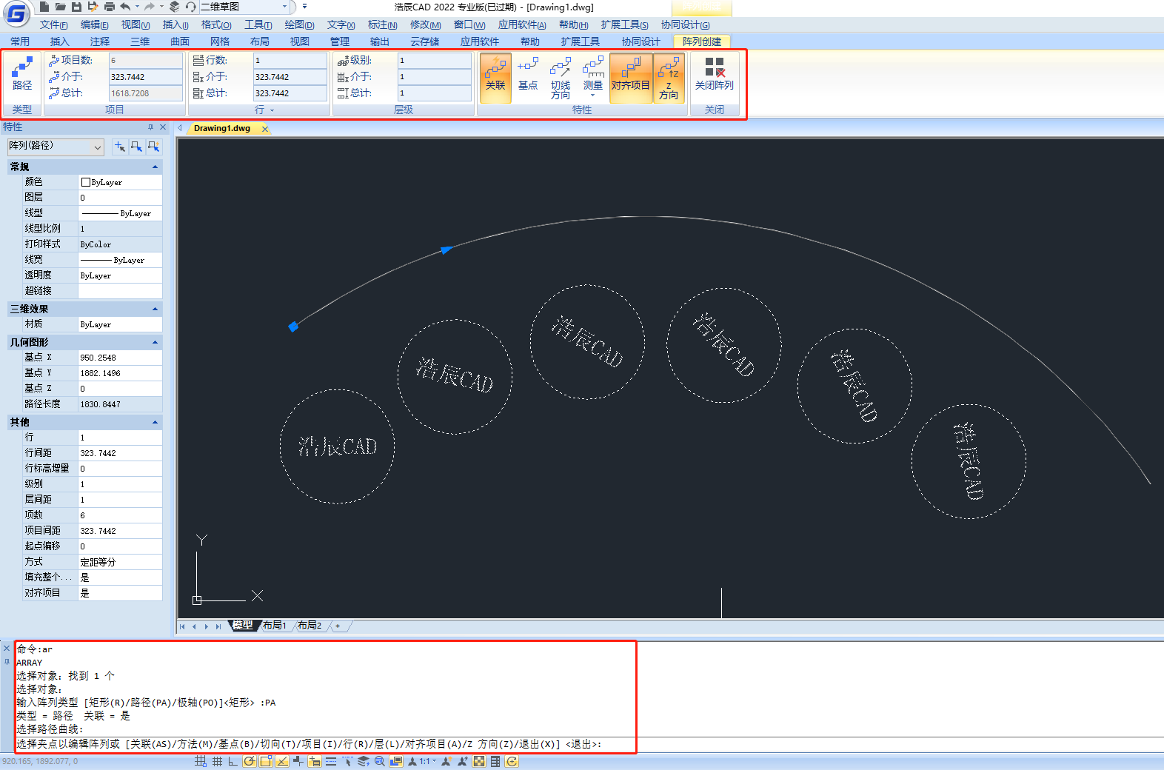Click the Print icon in quick access toolbar
The width and height of the screenshot is (1164, 770).
(109, 7)
